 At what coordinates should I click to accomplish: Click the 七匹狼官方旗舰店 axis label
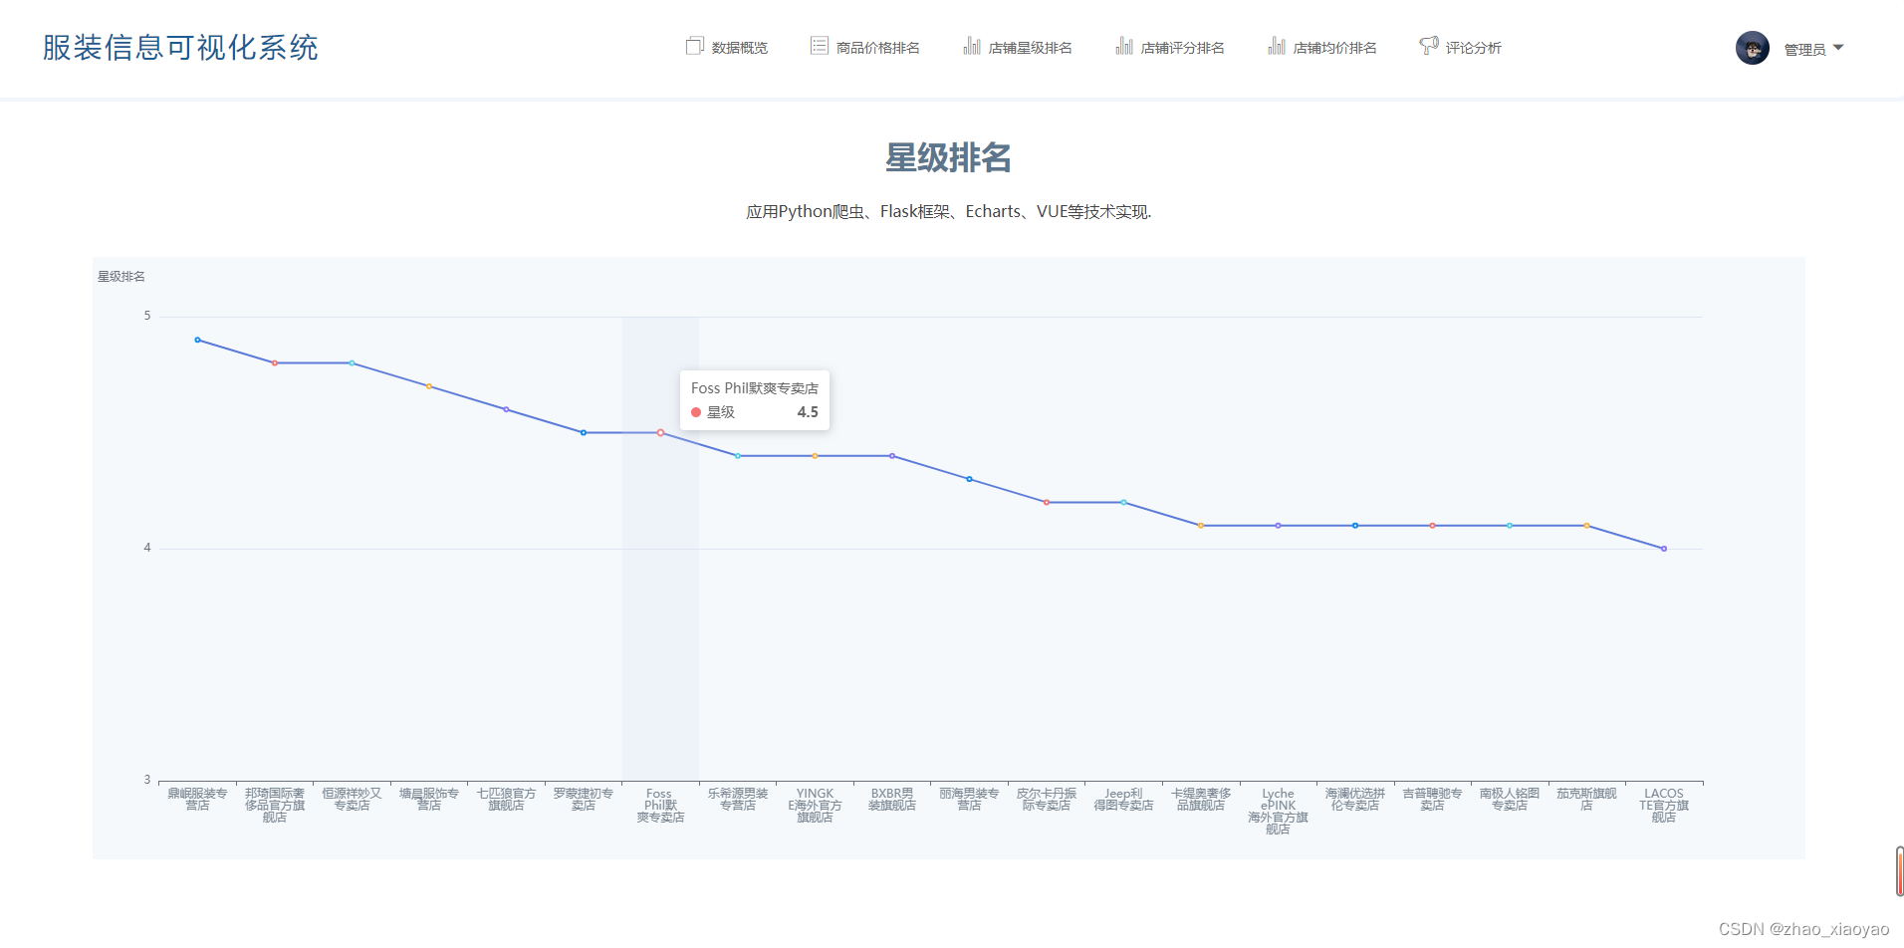pyautogui.click(x=506, y=800)
